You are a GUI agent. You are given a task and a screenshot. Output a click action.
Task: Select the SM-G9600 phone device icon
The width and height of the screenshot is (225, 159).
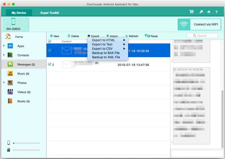14,21
